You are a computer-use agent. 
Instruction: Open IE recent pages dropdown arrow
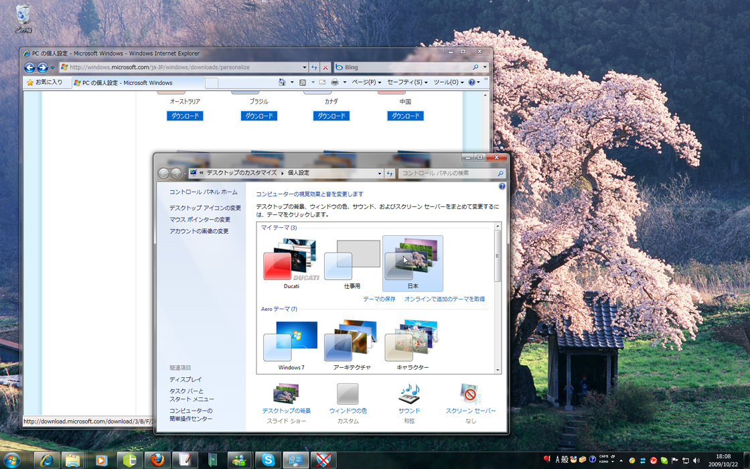click(53, 68)
